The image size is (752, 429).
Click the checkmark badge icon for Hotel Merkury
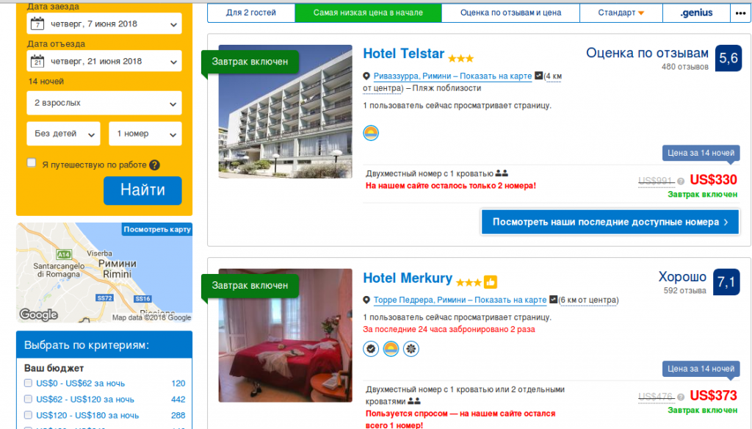[x=371, y=349]
